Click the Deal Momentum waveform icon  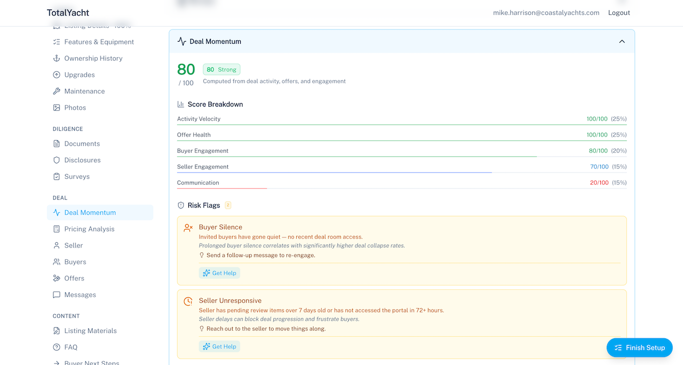(x=55, y=212)
